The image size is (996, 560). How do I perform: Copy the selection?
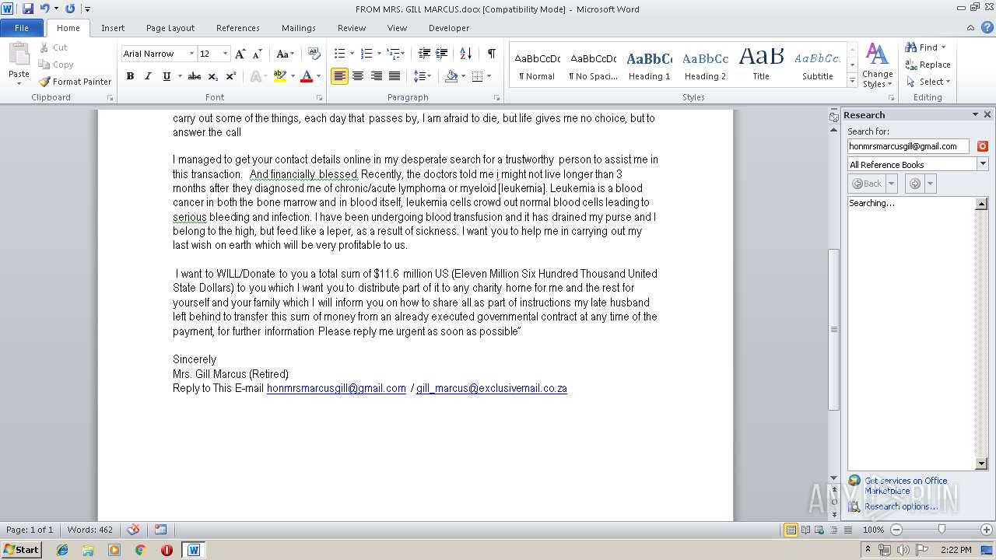pyautogui.click(x=56, y=65)
